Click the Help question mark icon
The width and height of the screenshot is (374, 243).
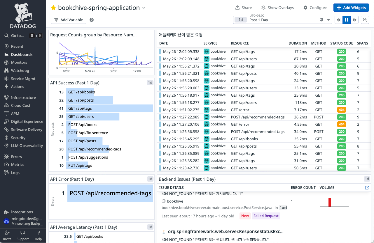tap(38, 233)
